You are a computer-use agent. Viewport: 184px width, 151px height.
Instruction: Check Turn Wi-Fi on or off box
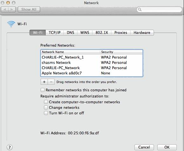[46, 113]
